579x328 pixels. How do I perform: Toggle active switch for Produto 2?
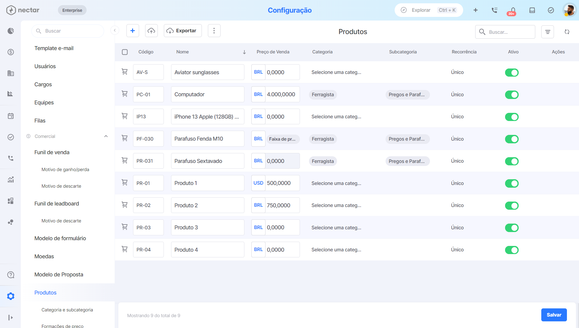click(512, 205)
